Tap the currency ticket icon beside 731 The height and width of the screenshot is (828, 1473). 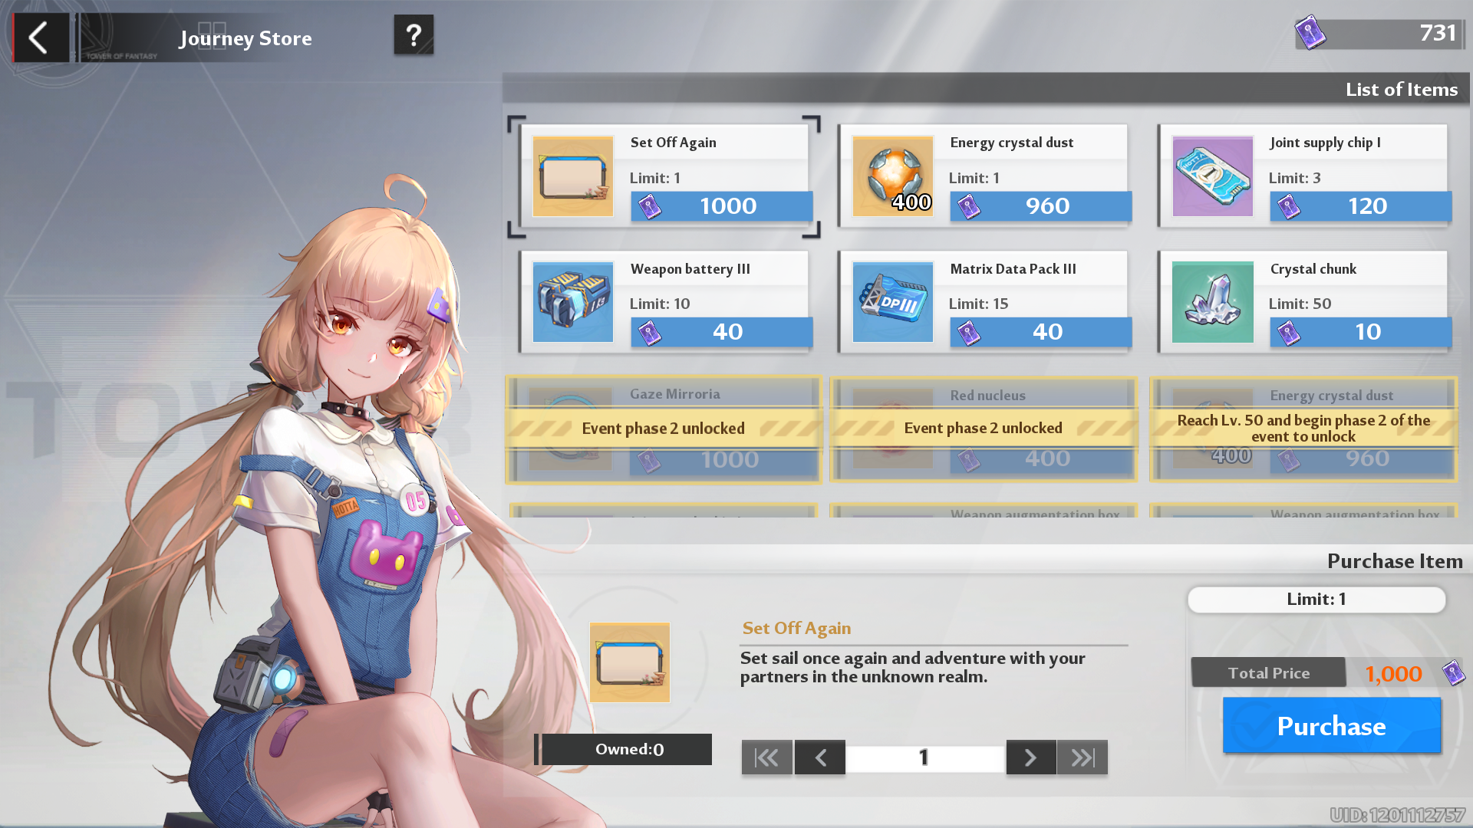1310,33
